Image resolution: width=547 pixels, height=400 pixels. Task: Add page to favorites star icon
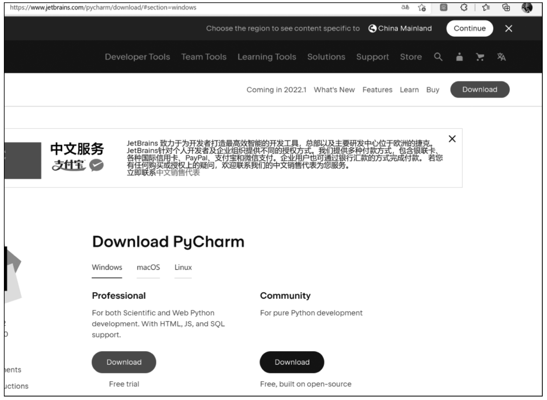click(x=422, y=7)
